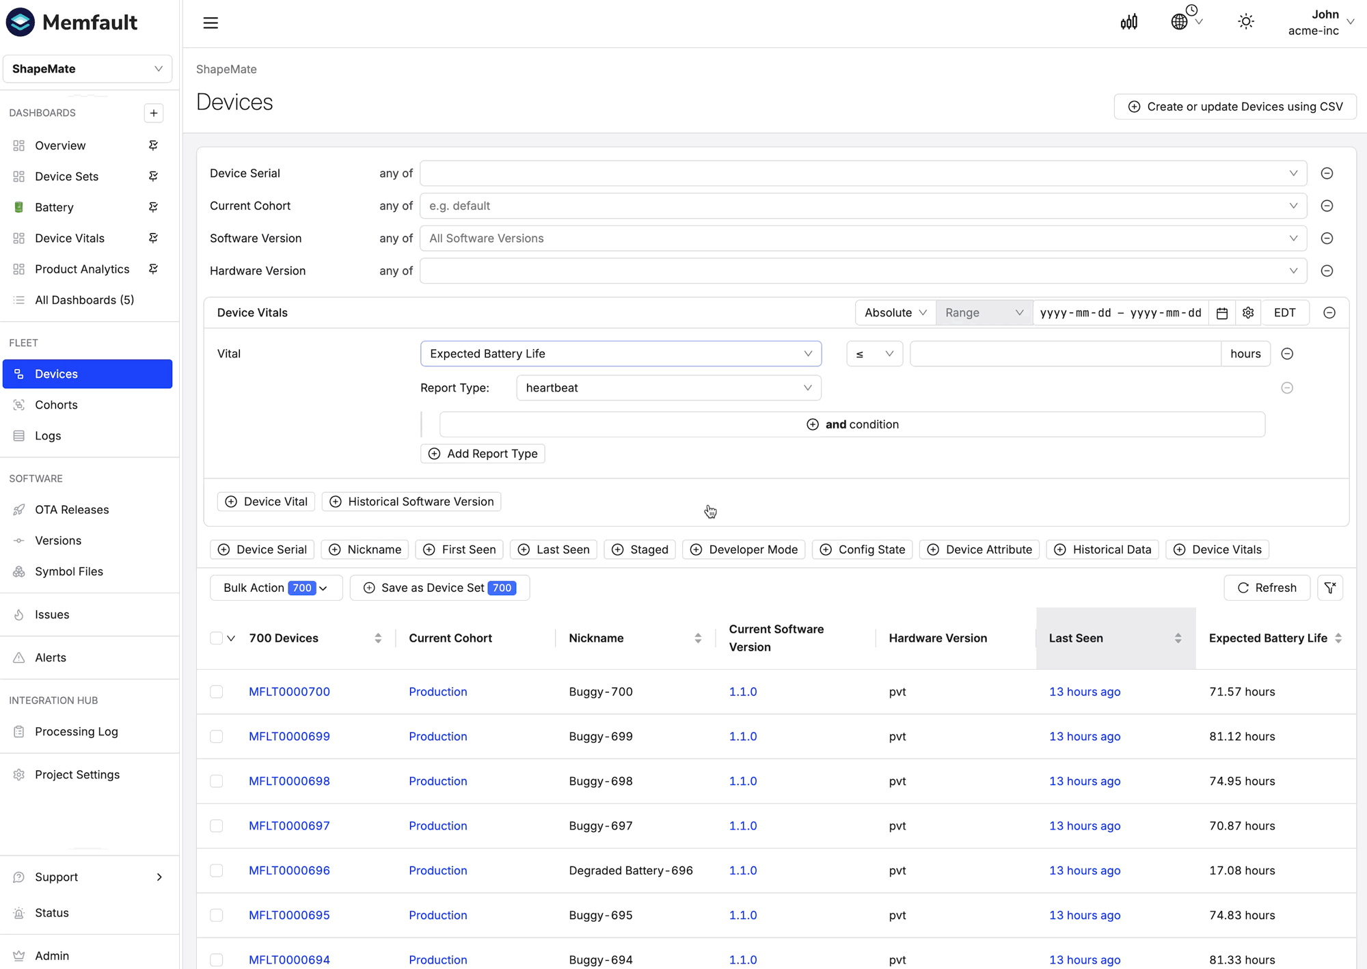Toggle the select-all devices checkbox
The width and height of the screenshot is (1367, 969).
tap(217, 638)
